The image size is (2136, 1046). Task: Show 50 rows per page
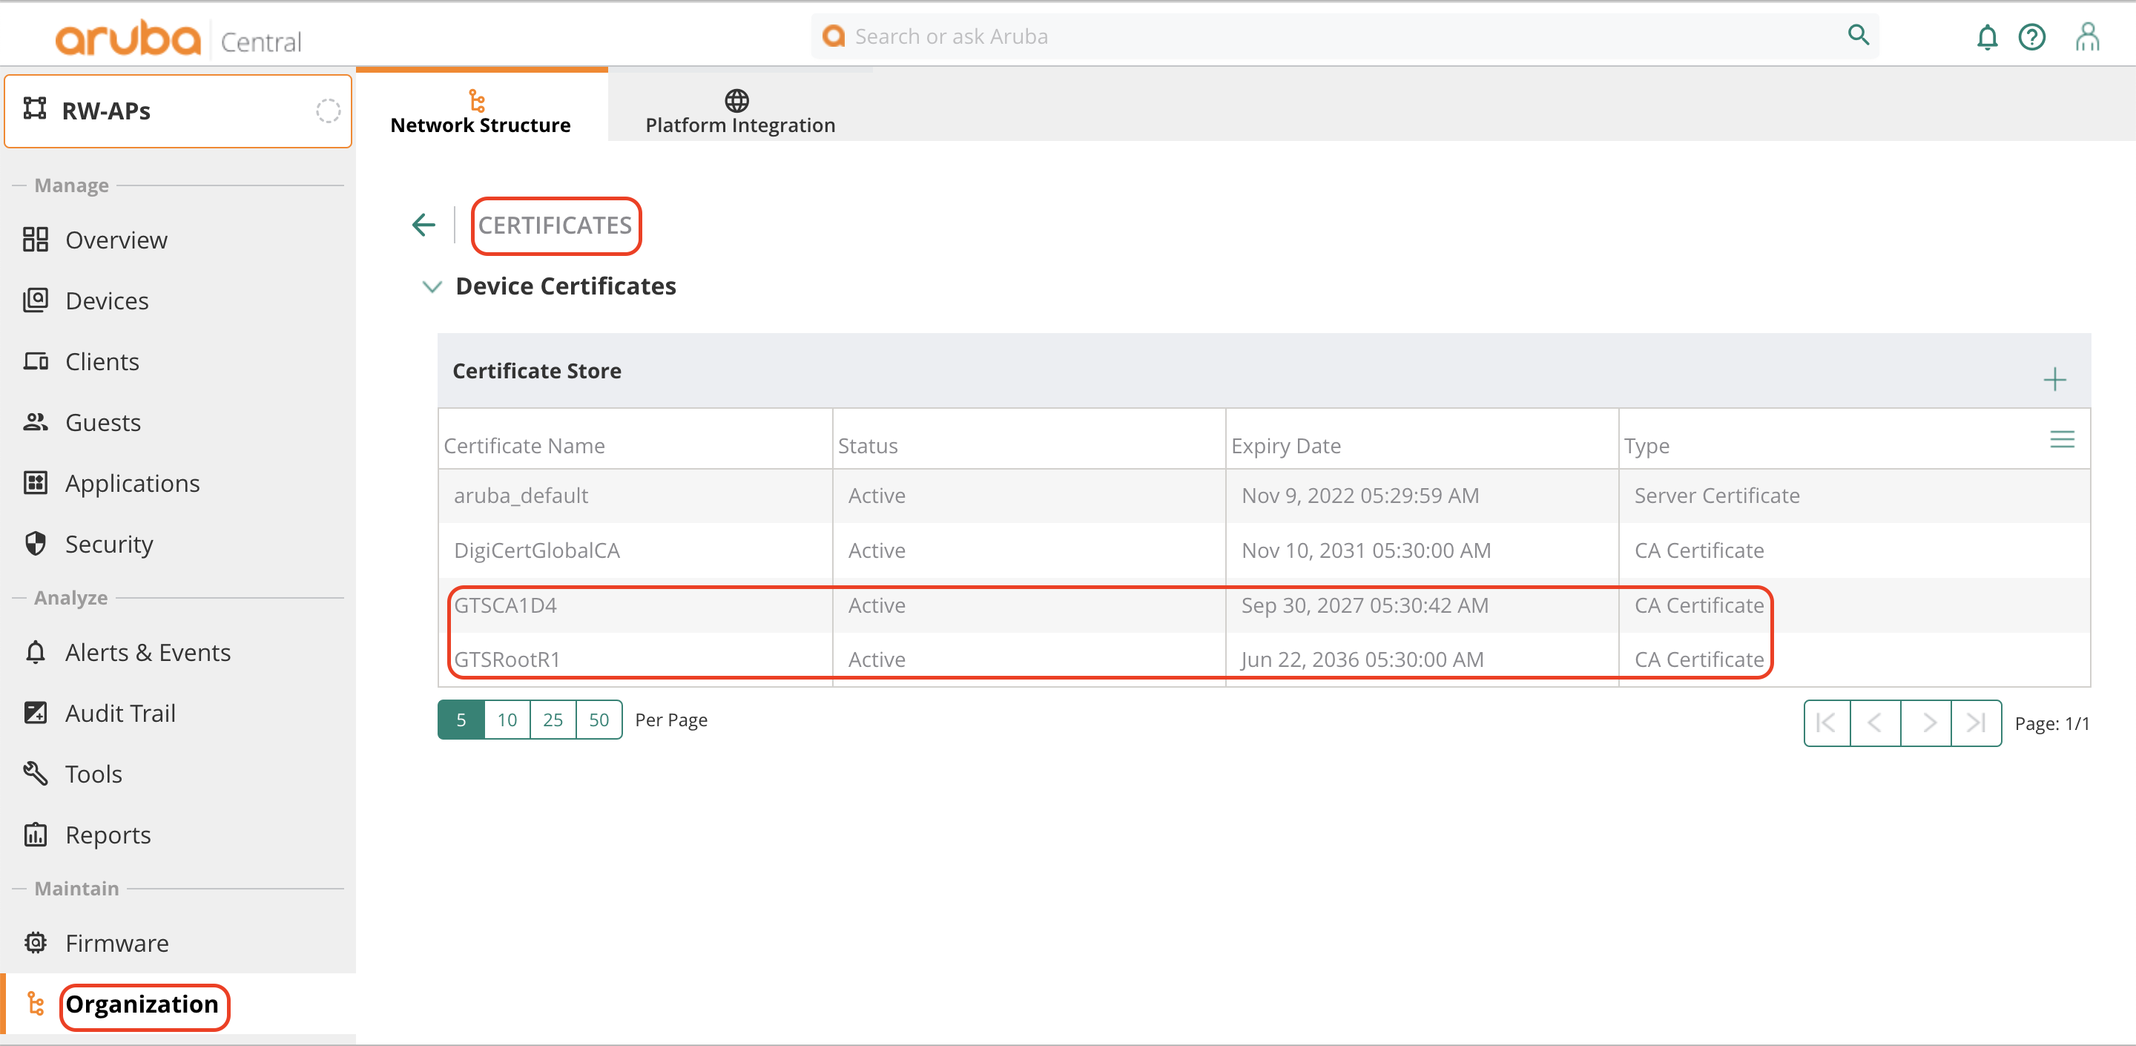(x=599, y=719)
